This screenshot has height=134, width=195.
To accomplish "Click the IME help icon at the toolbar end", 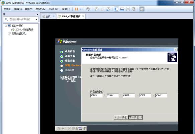I will (84, 128).
